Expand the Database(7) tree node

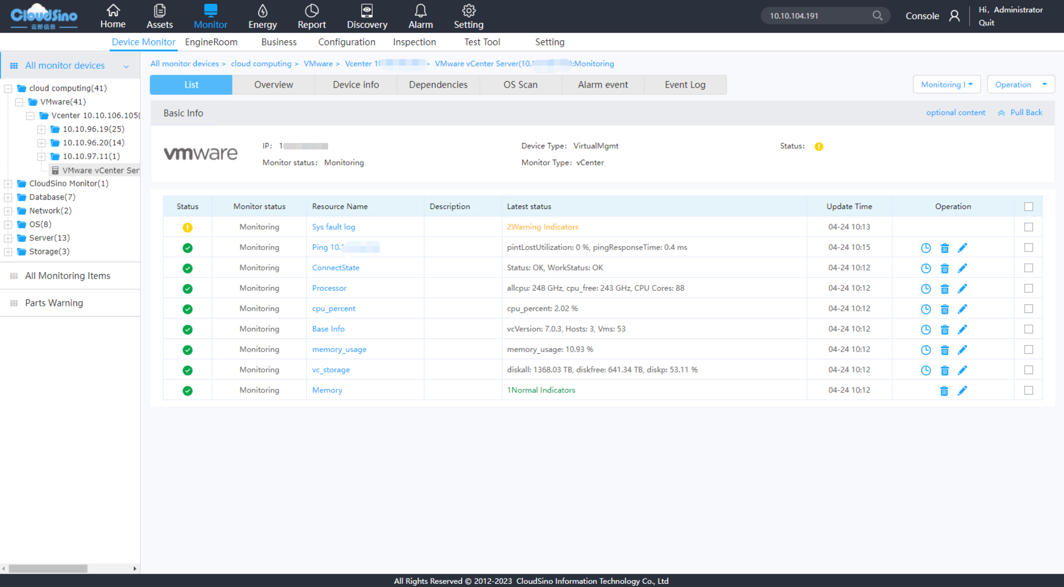(8, 197)
